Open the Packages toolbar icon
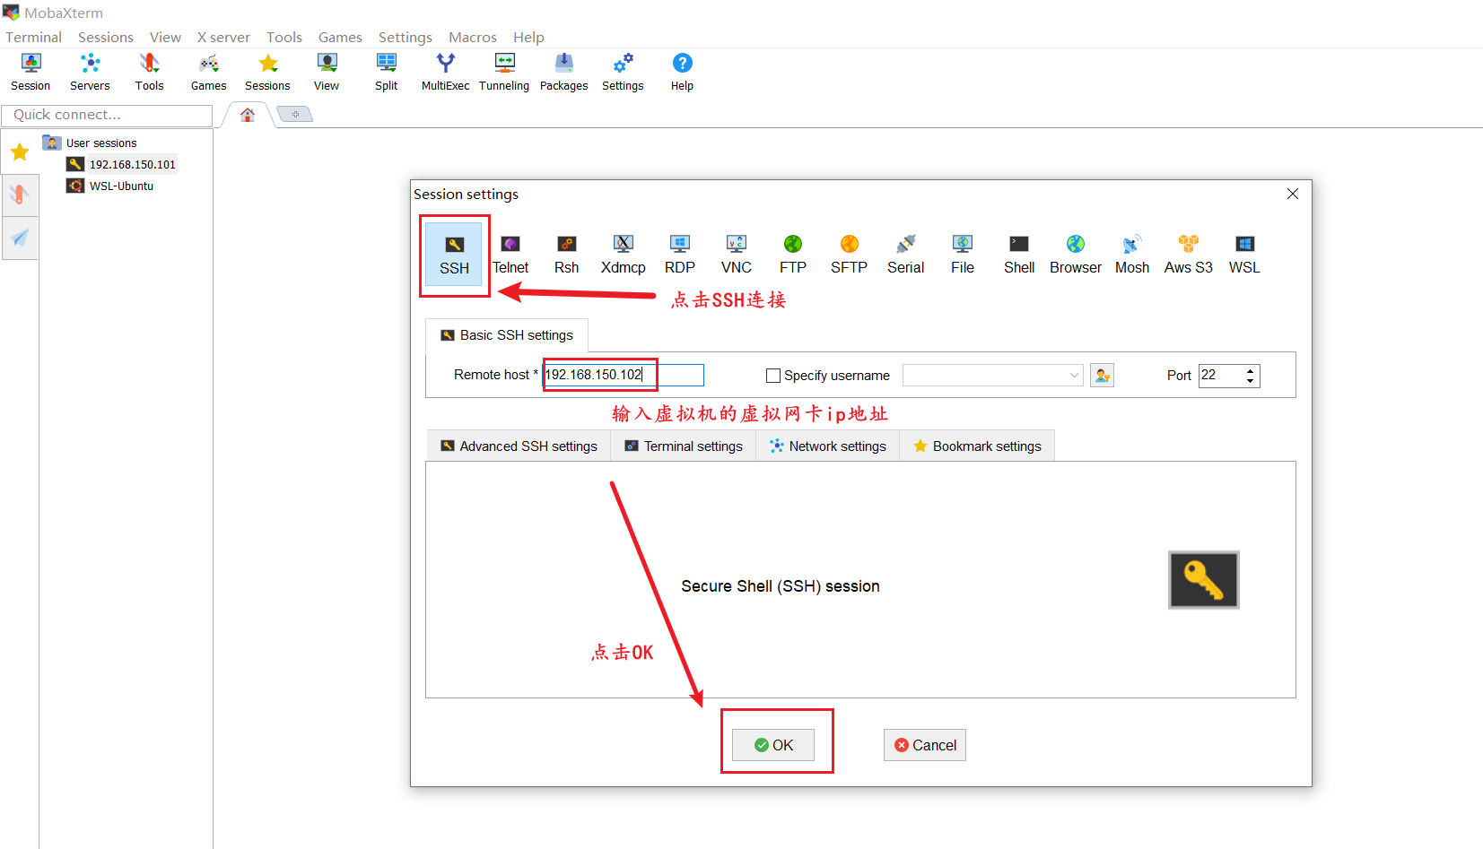 (x=563, y=72)
